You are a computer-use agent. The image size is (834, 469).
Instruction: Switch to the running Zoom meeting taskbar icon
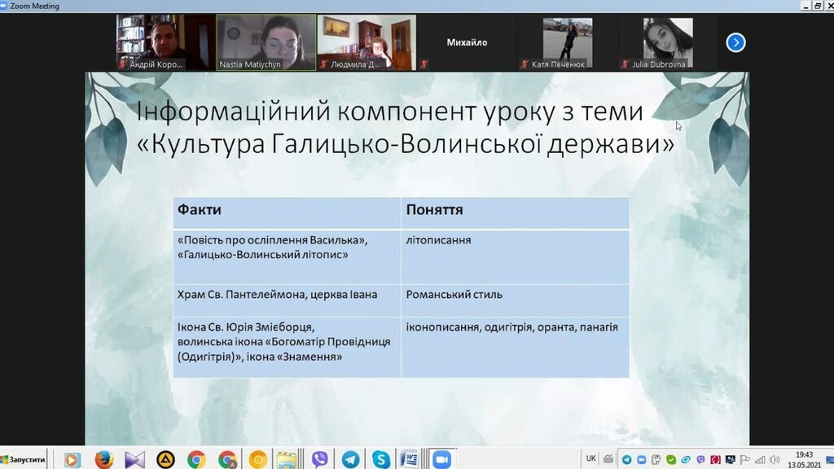coord(441,458)
